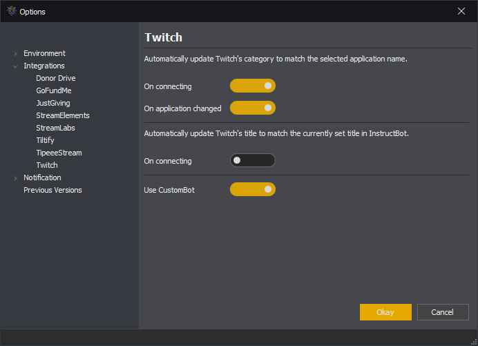Select Notification in the options tree
Screen dimensions: 478x346
pyautogui.click(x=42, y=177)
